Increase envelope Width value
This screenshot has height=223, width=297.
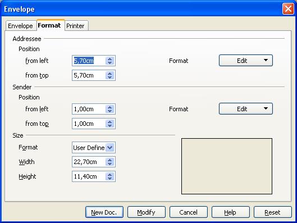[x=110, y=160]
